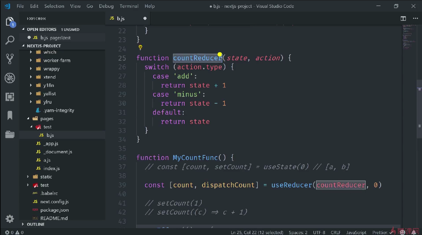
Task: Open a.js in the explorer
Action: [x=47, y=160]
